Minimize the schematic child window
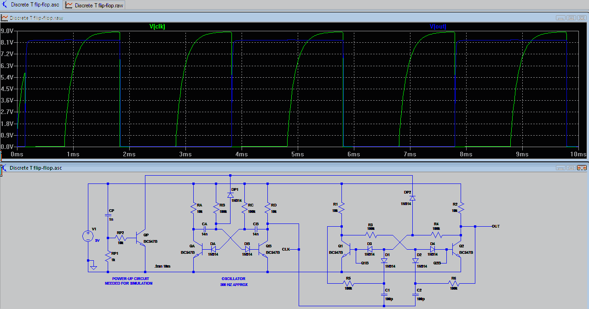The height and width of the screenshot is (309, 589). pyautogui.click(x=560, y=168)
